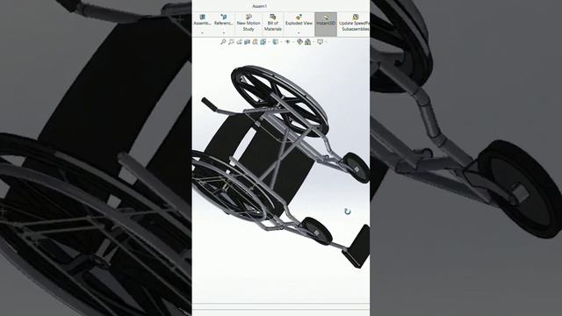Image resolution: width=562 pixels, height=316 pixels.
Task: Click the Zoom to Fit icon
Action: pos(222,42)
